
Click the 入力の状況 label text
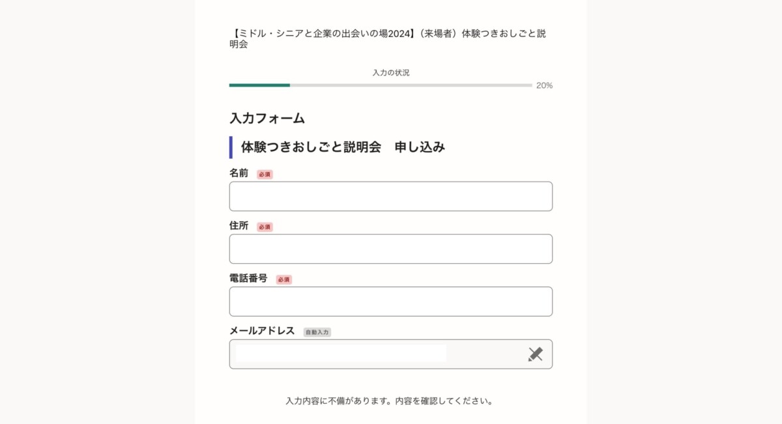[391, 73]
